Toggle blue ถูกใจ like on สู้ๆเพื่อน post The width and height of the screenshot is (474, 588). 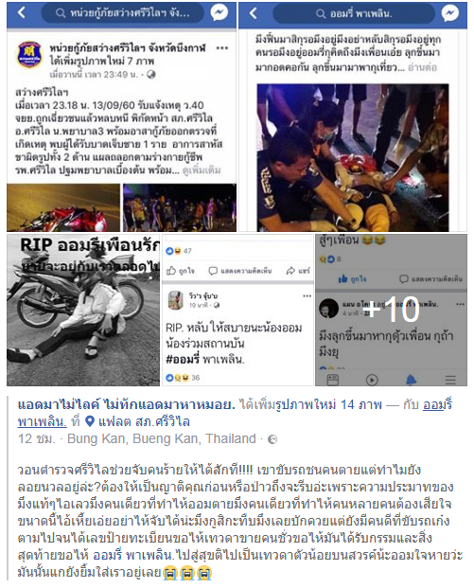click(x=353, y=279)
